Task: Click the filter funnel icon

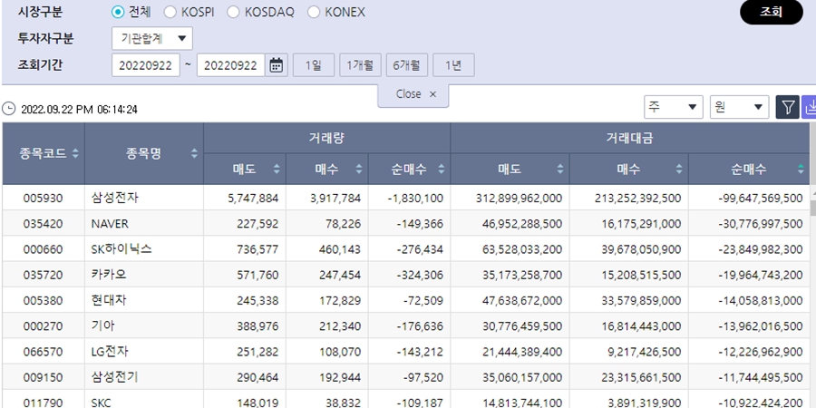Action: 787,108
